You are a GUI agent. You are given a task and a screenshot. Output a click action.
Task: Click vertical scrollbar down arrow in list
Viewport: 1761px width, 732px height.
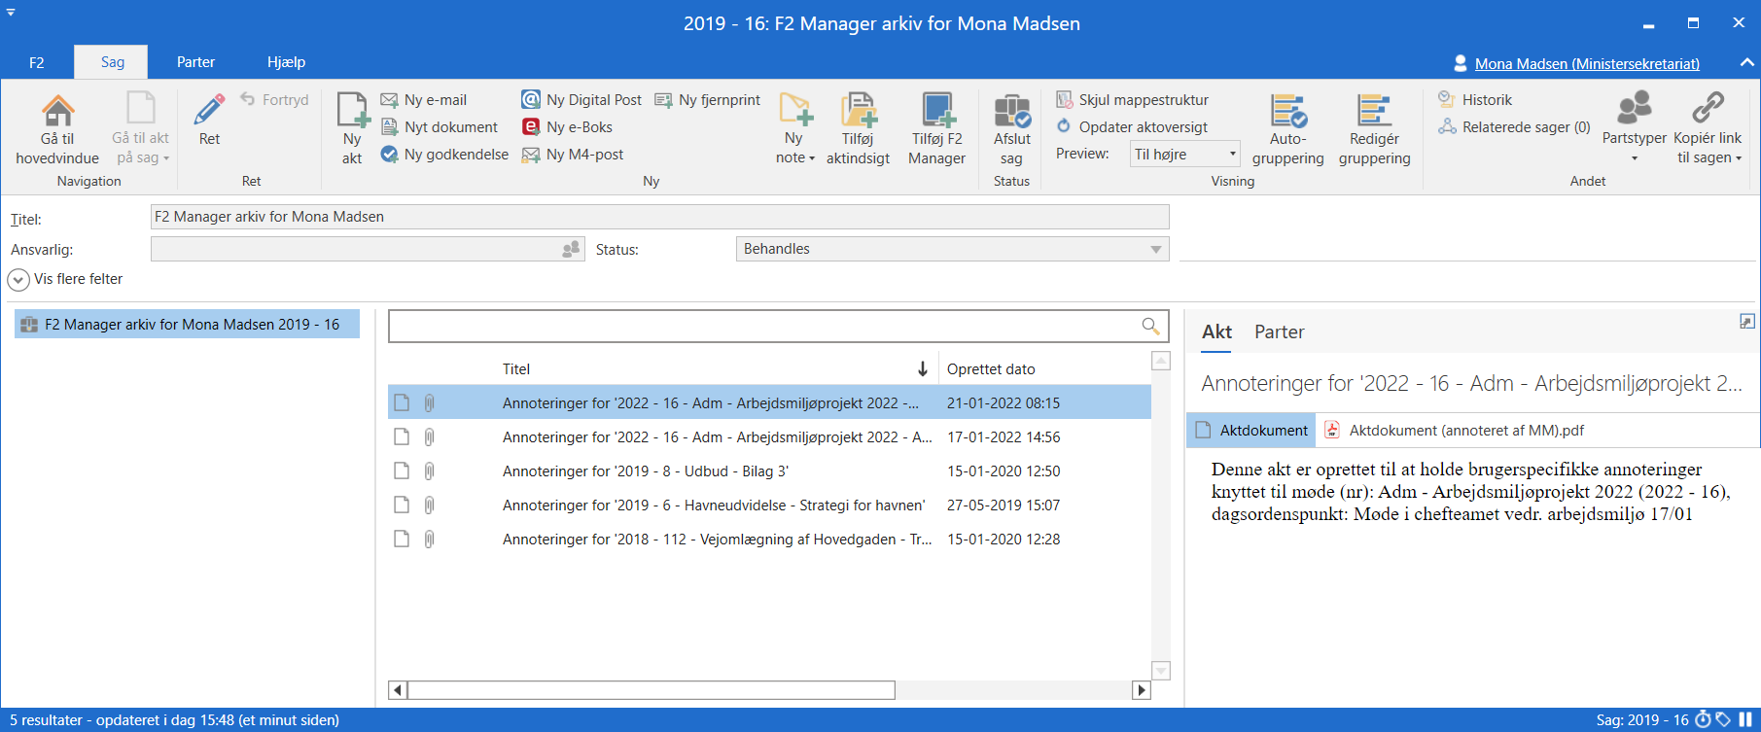click(1160, 671)
